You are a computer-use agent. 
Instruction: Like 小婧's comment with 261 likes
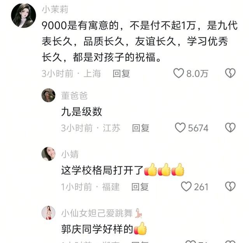pos(186,187)
